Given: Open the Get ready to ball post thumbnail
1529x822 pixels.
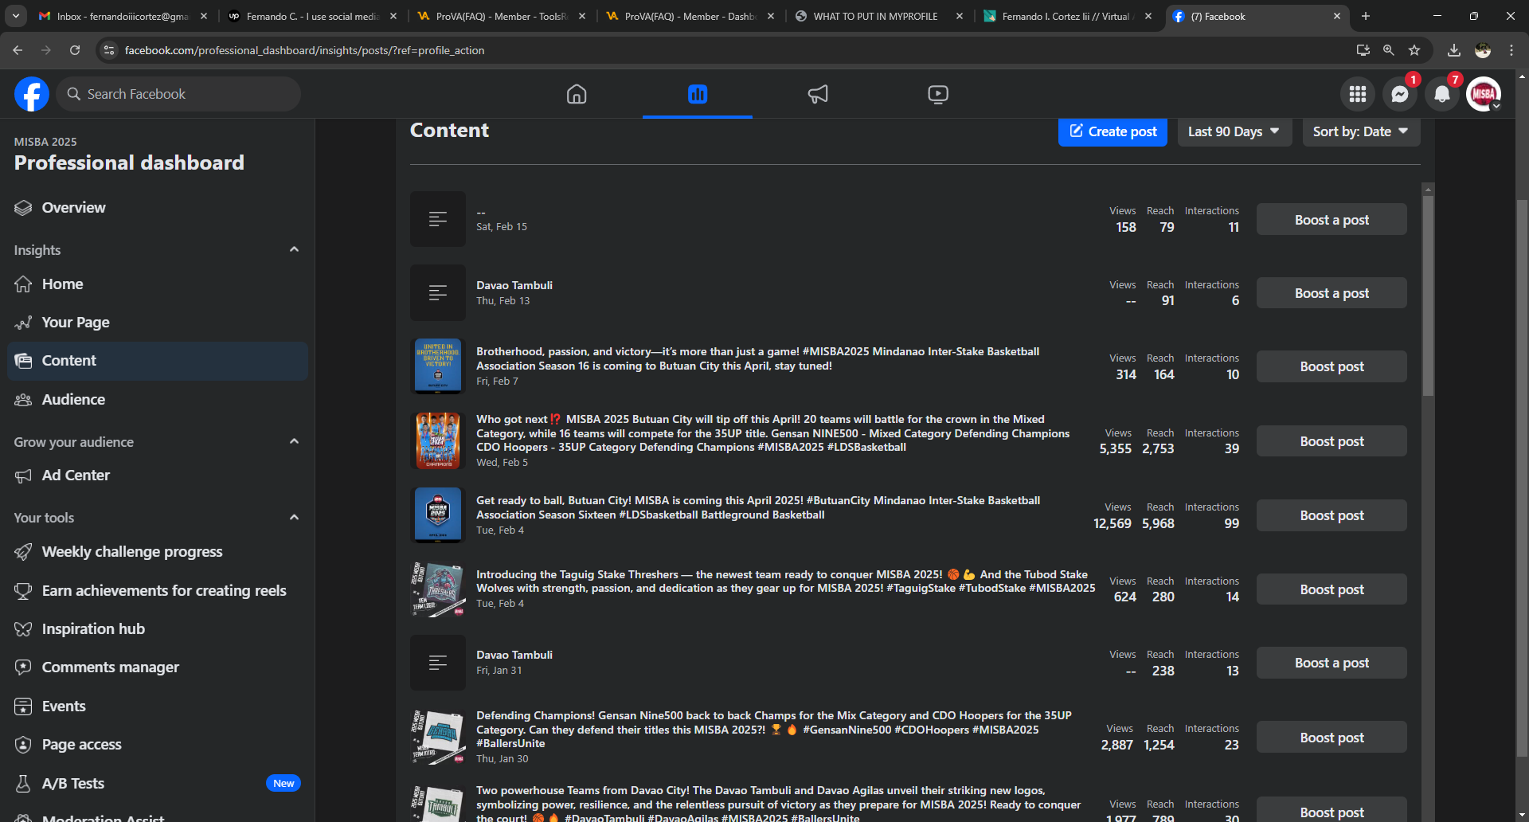Looking at the screenshot, I should coord(438,515).
